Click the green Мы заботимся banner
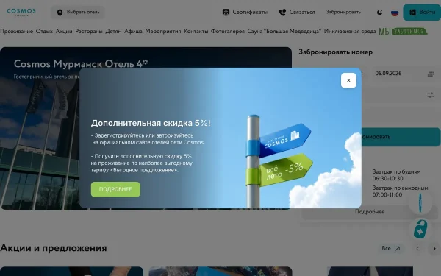This screenshot has width=441, height=276. click(403, 31)
